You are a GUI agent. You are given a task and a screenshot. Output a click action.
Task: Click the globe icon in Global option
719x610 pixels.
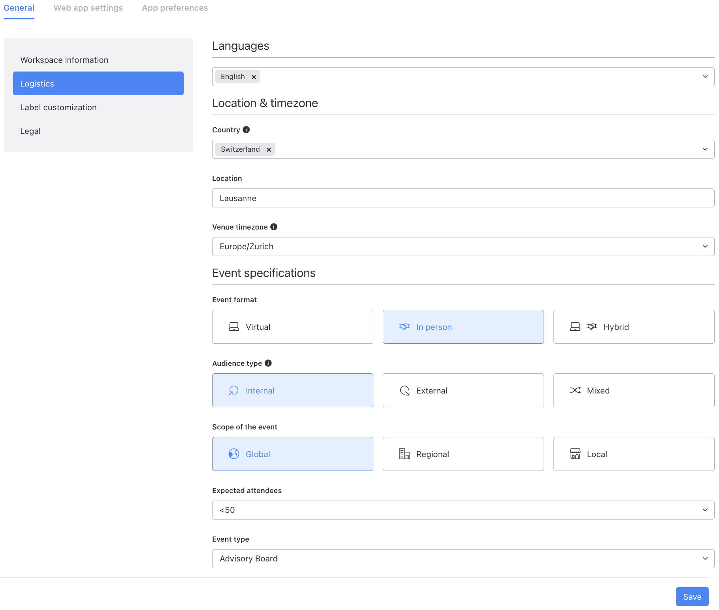coord(233,454)
